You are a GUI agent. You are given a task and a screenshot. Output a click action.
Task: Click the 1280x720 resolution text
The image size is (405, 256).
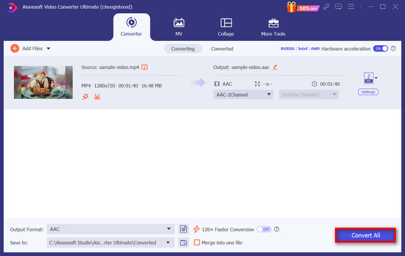coord(105,86)
